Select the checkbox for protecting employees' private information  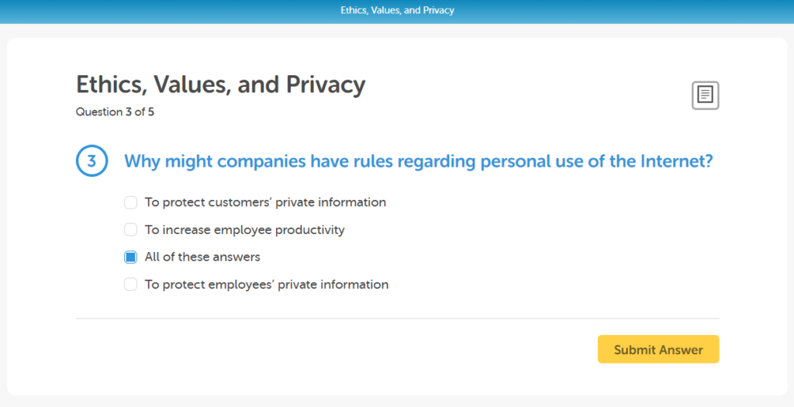[130, 285]
